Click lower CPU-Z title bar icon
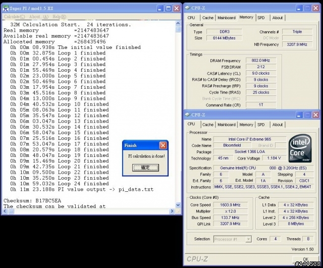This screenshot has width=323, height=268. (x=187, y=115)
